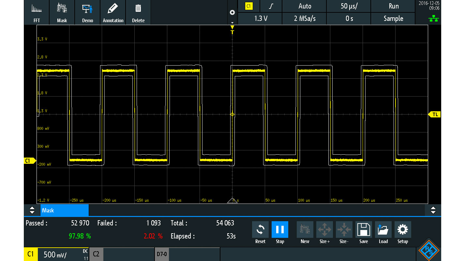Expand the panel using right up-down arrows
Image resolution: width=465 pixels, height=261 pixels.
(433, 210)
